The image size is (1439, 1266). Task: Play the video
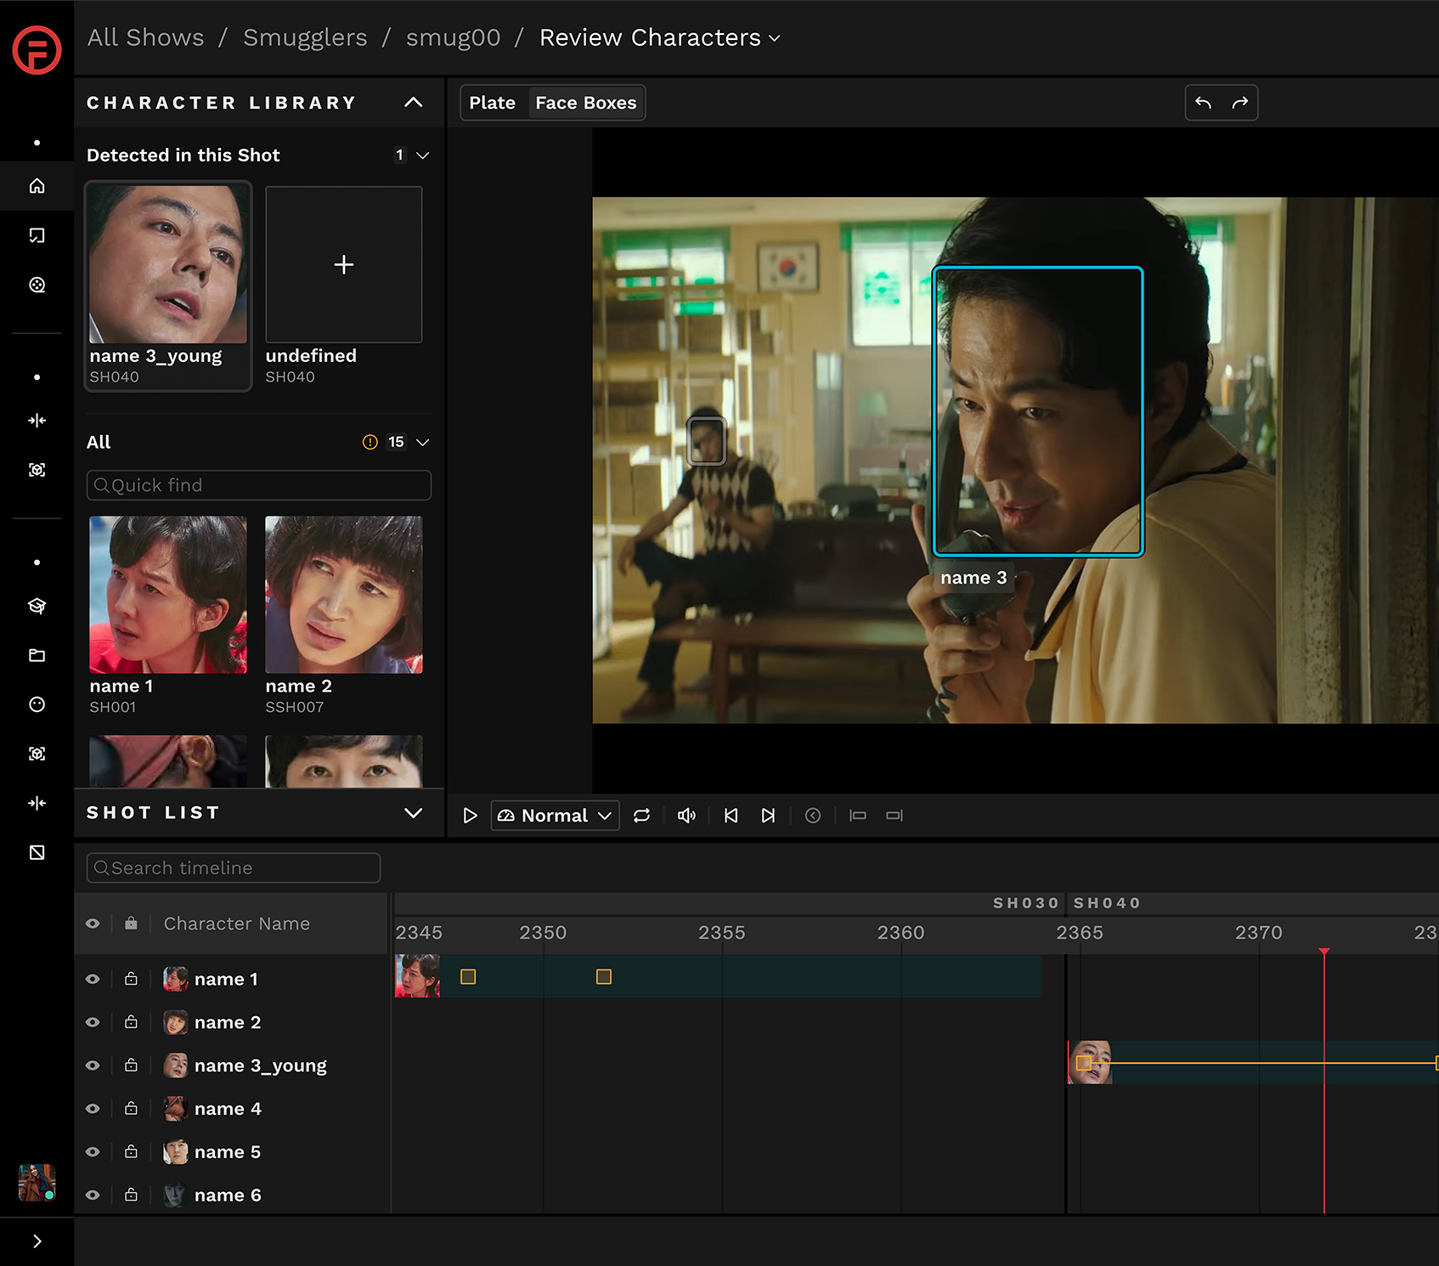(470, 816)
